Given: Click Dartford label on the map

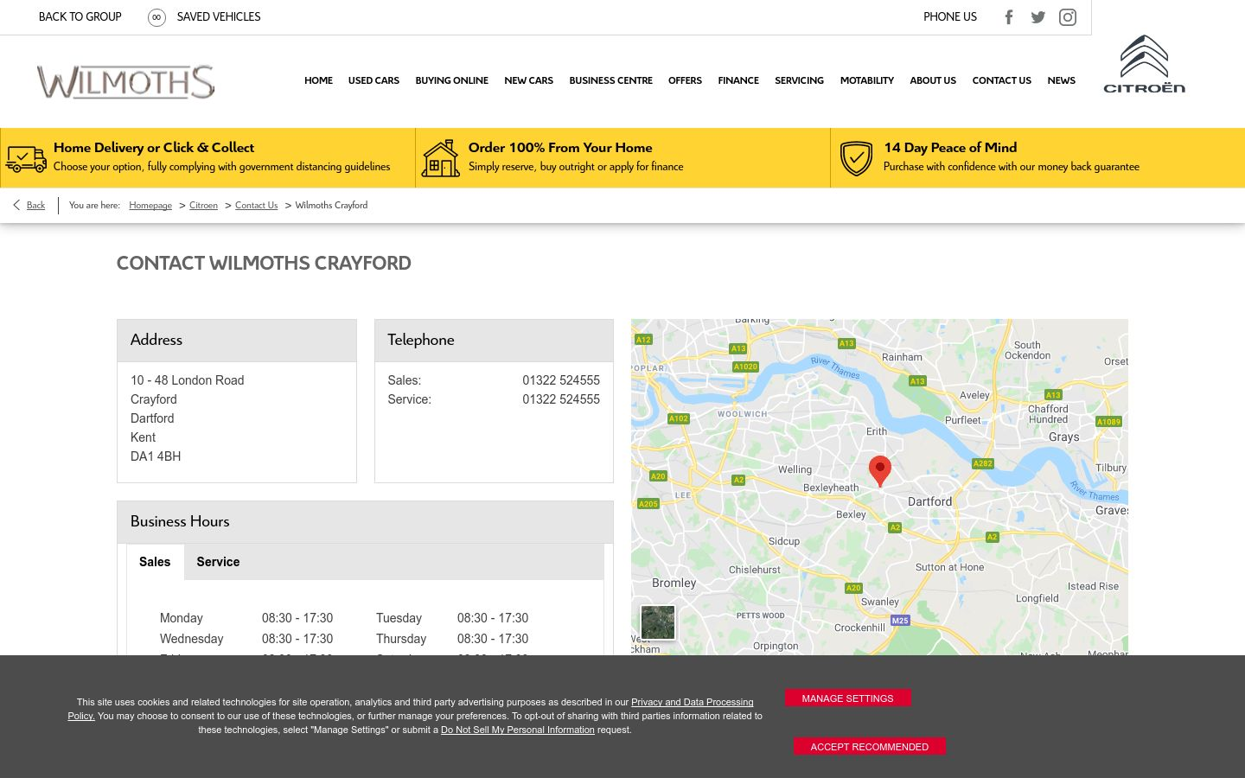Looking at the screenshot, I should coord(930,501).
